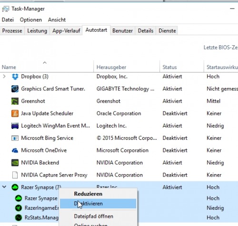
Task: Select the Greenshot row name
Action: tap(33, 101)
